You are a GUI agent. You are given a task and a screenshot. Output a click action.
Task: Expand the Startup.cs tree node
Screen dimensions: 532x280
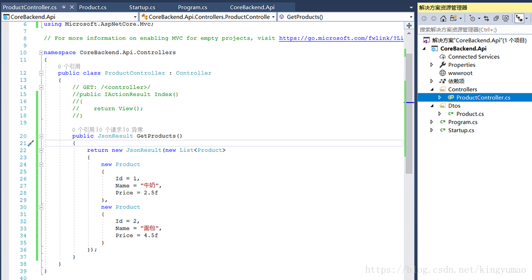click(x=432, y=130)
